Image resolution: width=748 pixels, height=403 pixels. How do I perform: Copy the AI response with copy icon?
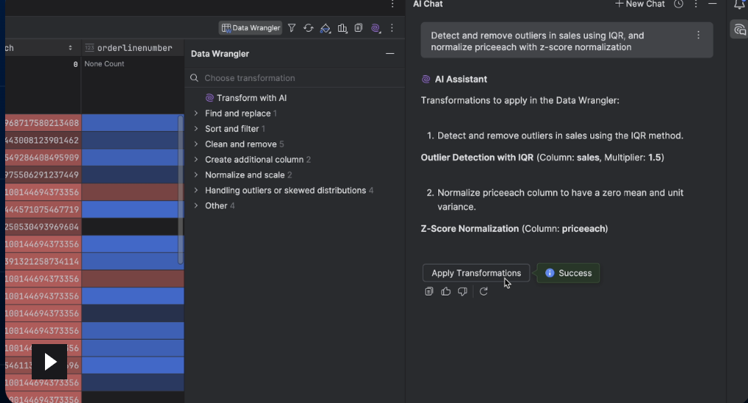point(429,292)
